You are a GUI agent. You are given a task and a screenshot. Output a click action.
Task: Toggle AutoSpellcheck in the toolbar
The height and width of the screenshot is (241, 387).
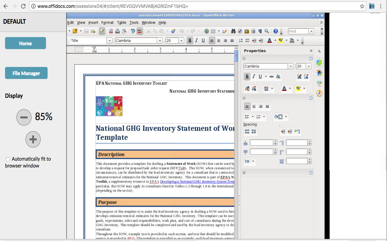coord(139,31)
